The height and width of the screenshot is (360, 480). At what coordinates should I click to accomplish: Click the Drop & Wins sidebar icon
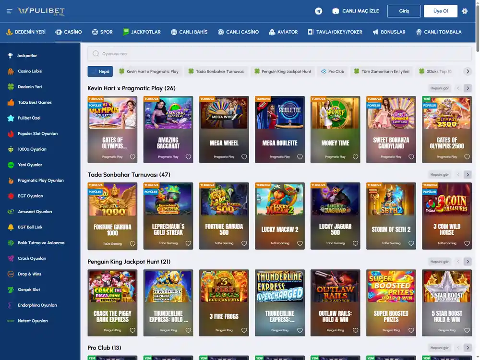(x=11, y=274)
